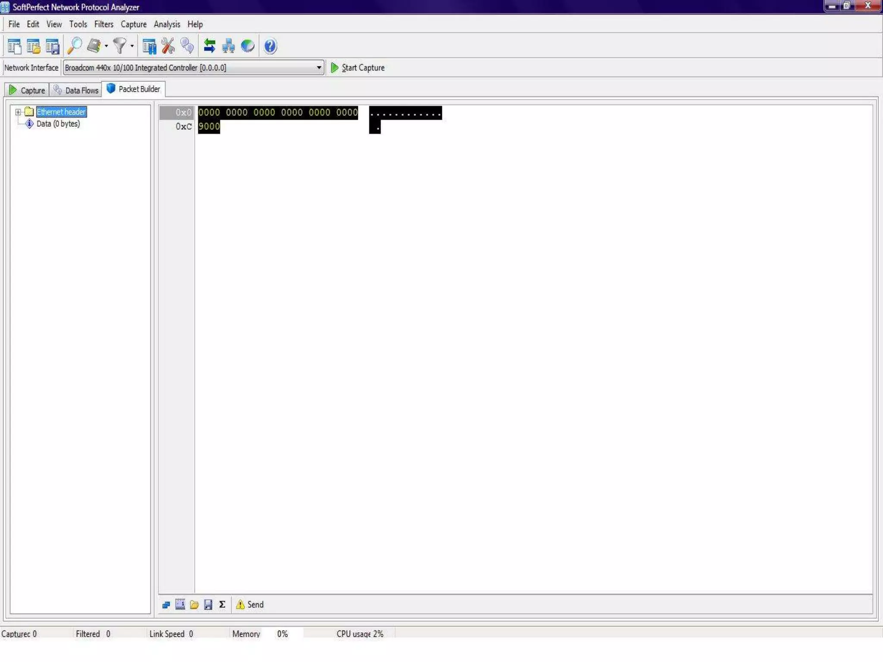Click the blue question mark help icon
The width and height of the screenshot is (883, 662).
[270, 46]
